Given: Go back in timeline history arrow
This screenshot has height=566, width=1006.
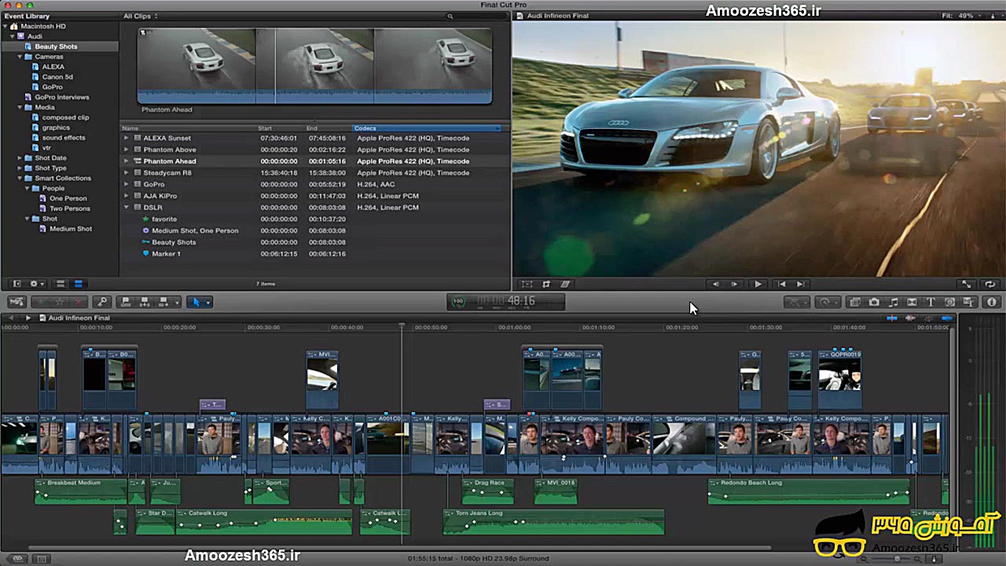Looking at the screenshot, I should tap(11, 318).
